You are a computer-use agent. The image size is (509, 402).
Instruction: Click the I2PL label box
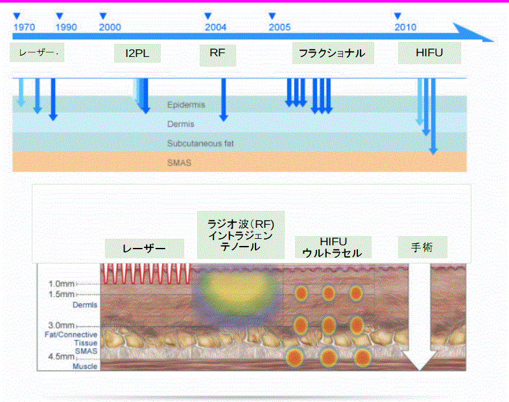137,53
